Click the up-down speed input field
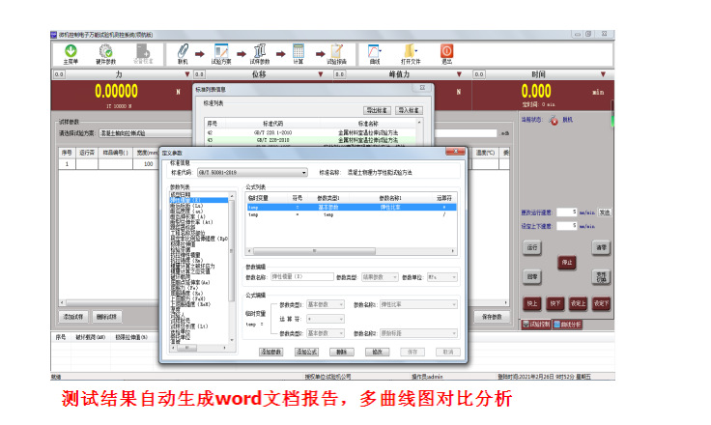 pos(567,226)
